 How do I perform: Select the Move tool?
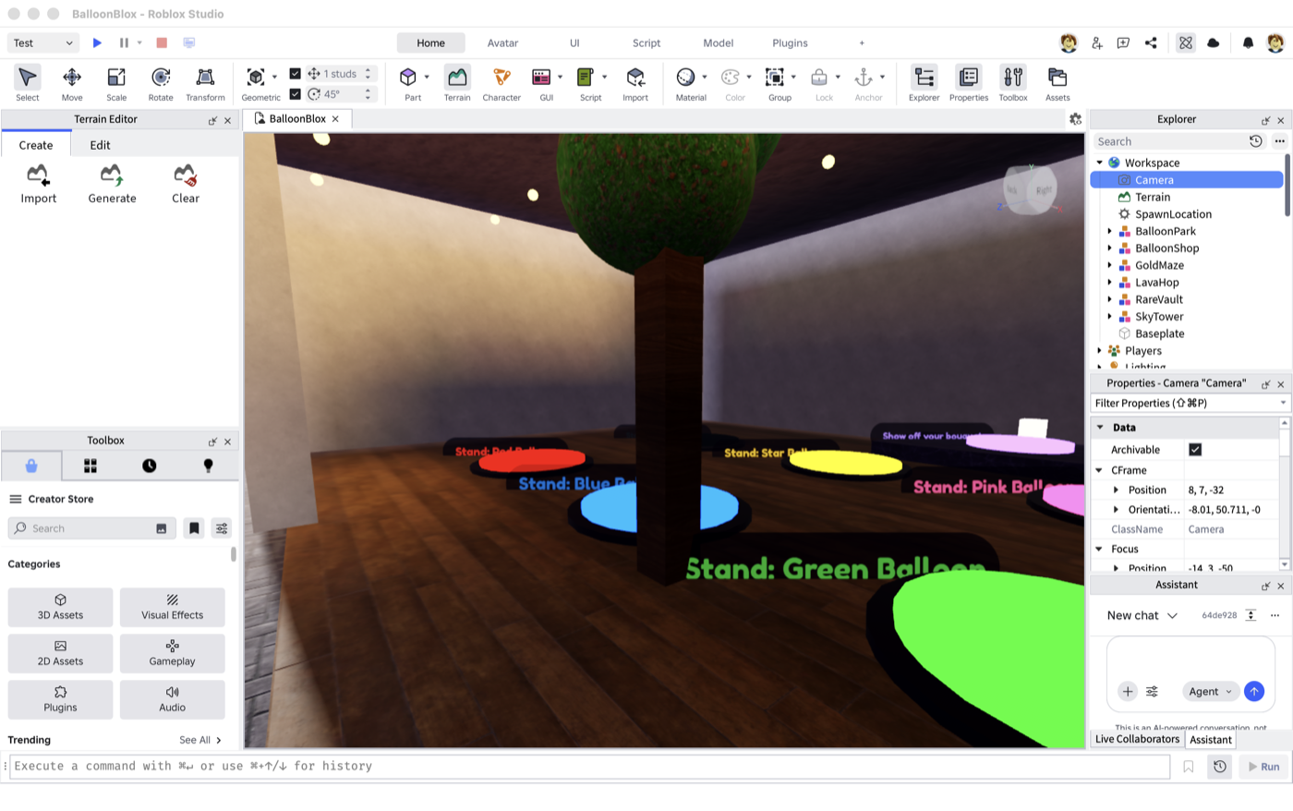tap(72, 83)
